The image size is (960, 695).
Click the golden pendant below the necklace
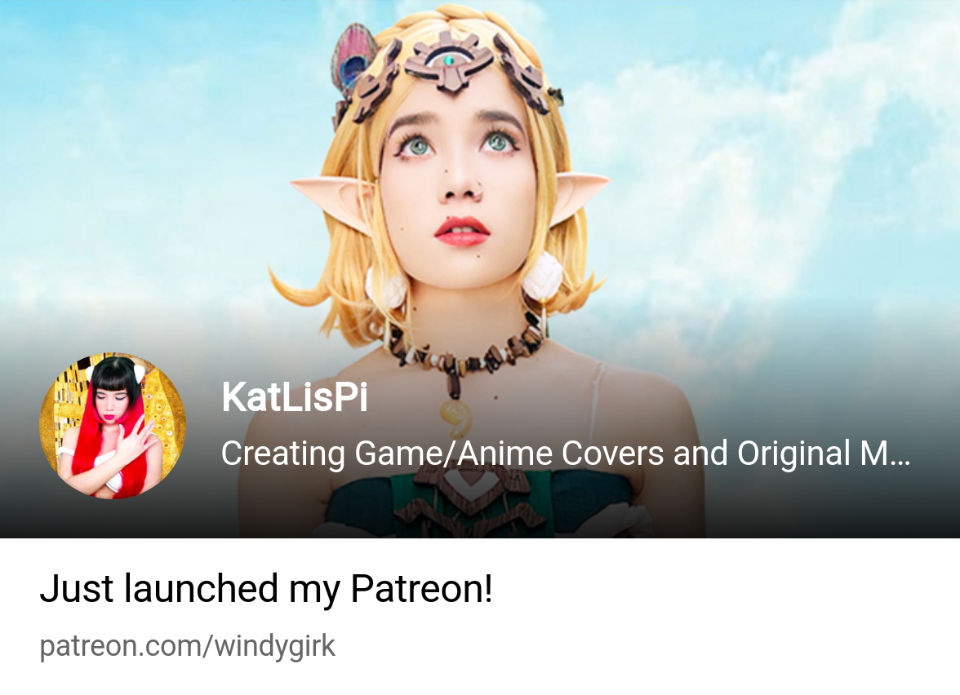click(457, 418)
